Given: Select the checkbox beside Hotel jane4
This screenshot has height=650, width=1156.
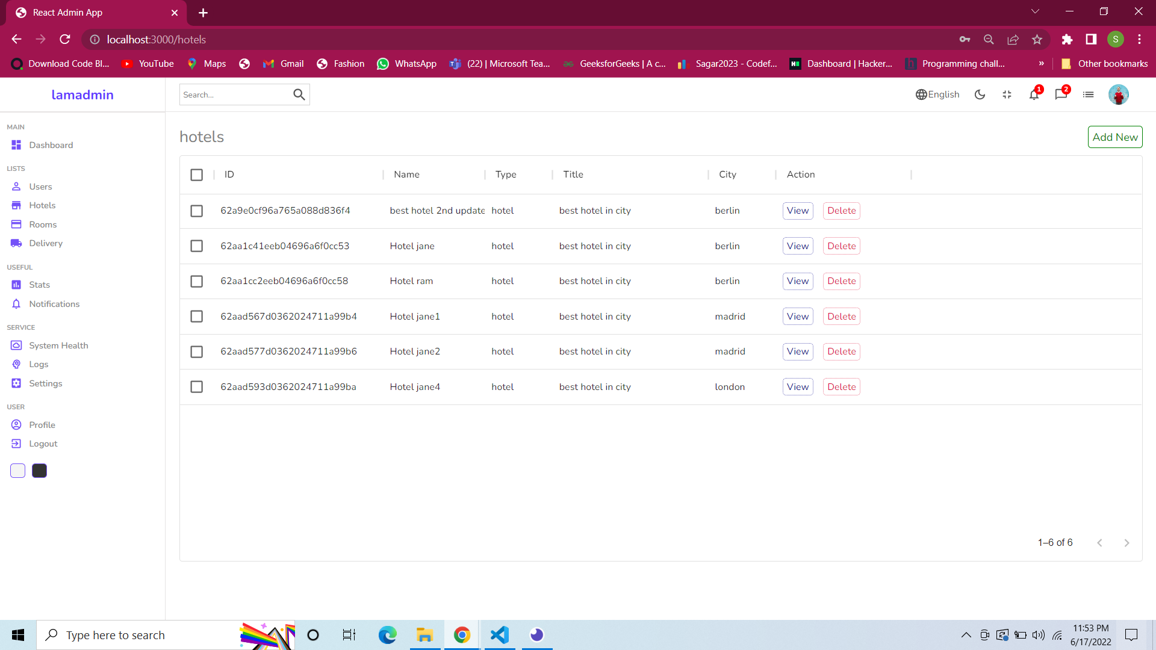Looking at the screenshot, I should click(x=196, y=387).
